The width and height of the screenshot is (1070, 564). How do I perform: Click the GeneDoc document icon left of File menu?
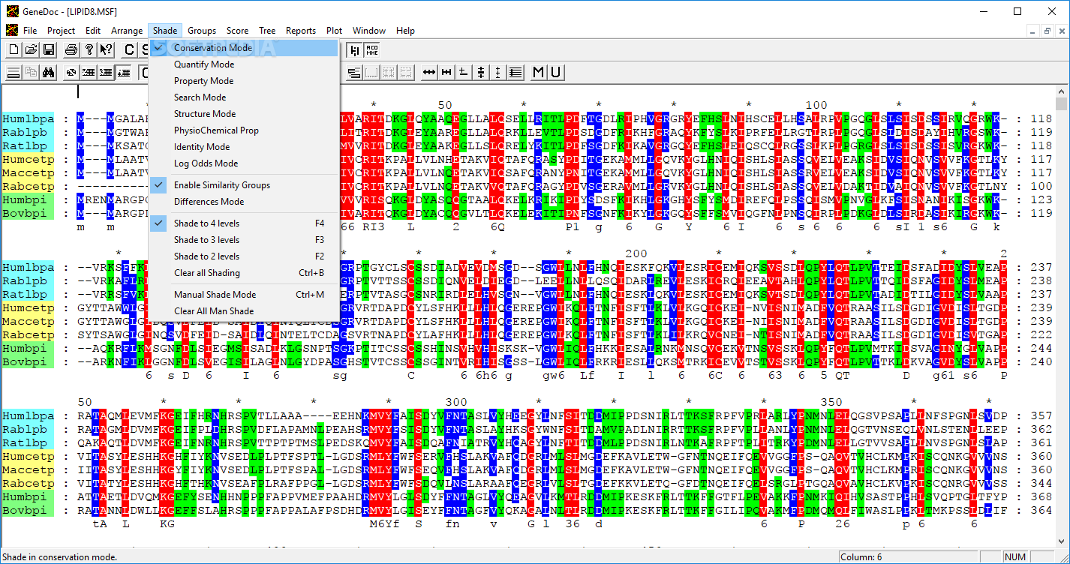[x=11, y=31]
